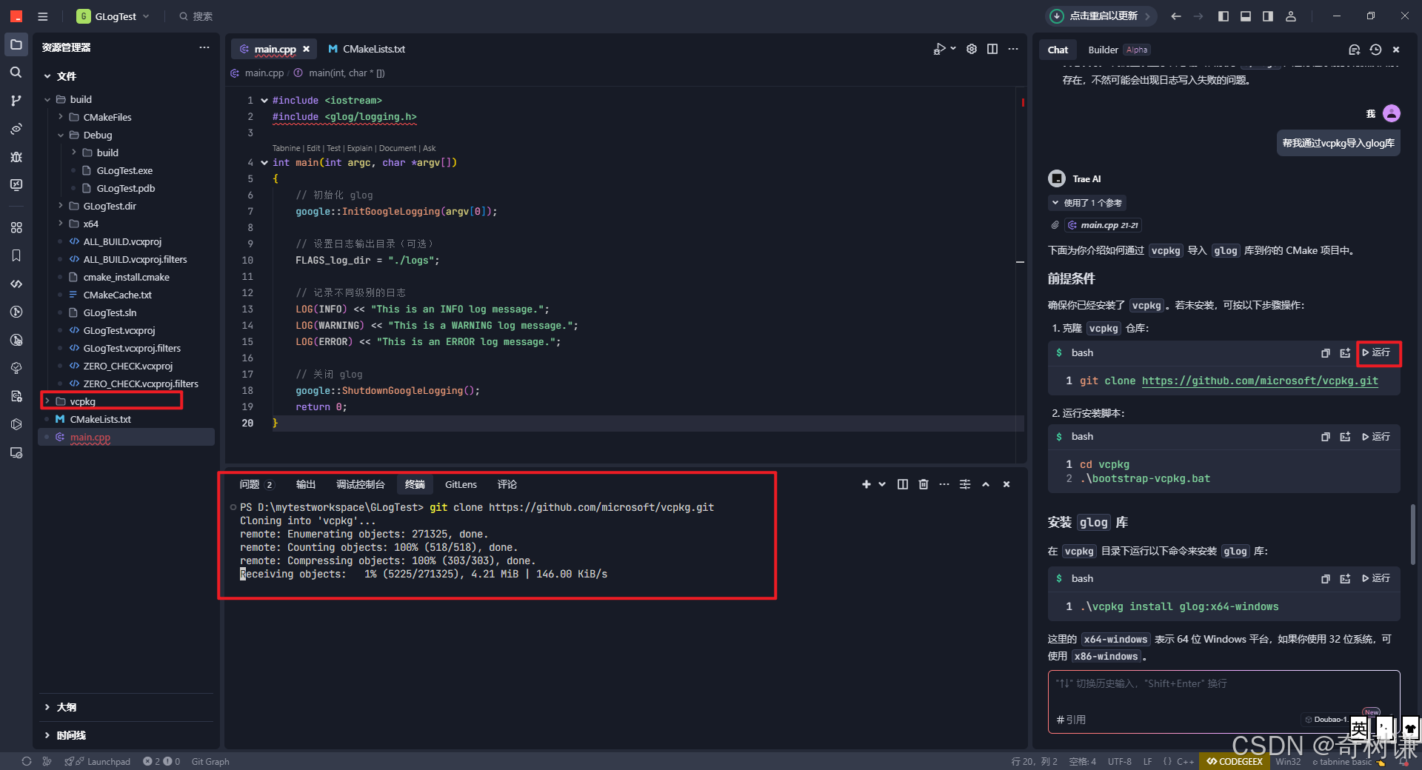Screen dimensions: 1422x770
Task: Click the editor settings gear icon
Action: click(x=972, y=49)
